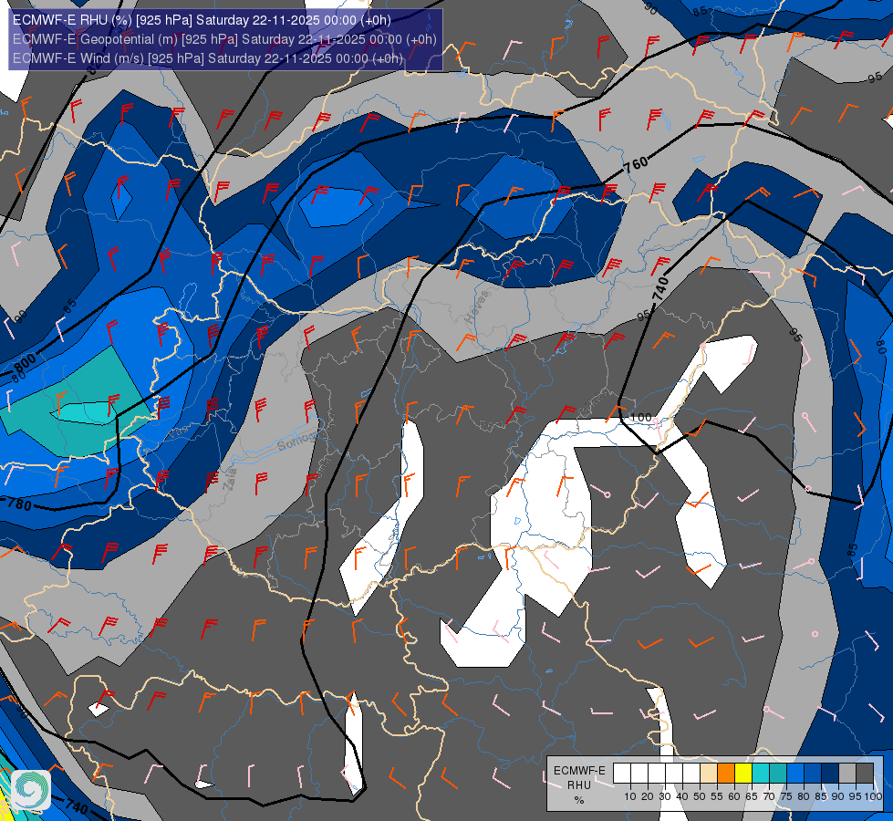893x821 pixels.
Task: Click the legend tick label 20
Action: 648,796
